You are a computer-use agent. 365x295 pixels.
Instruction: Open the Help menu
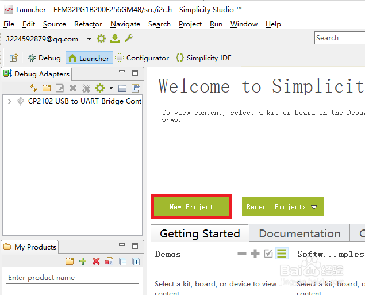pyautogui.click(x=273, y=24)
